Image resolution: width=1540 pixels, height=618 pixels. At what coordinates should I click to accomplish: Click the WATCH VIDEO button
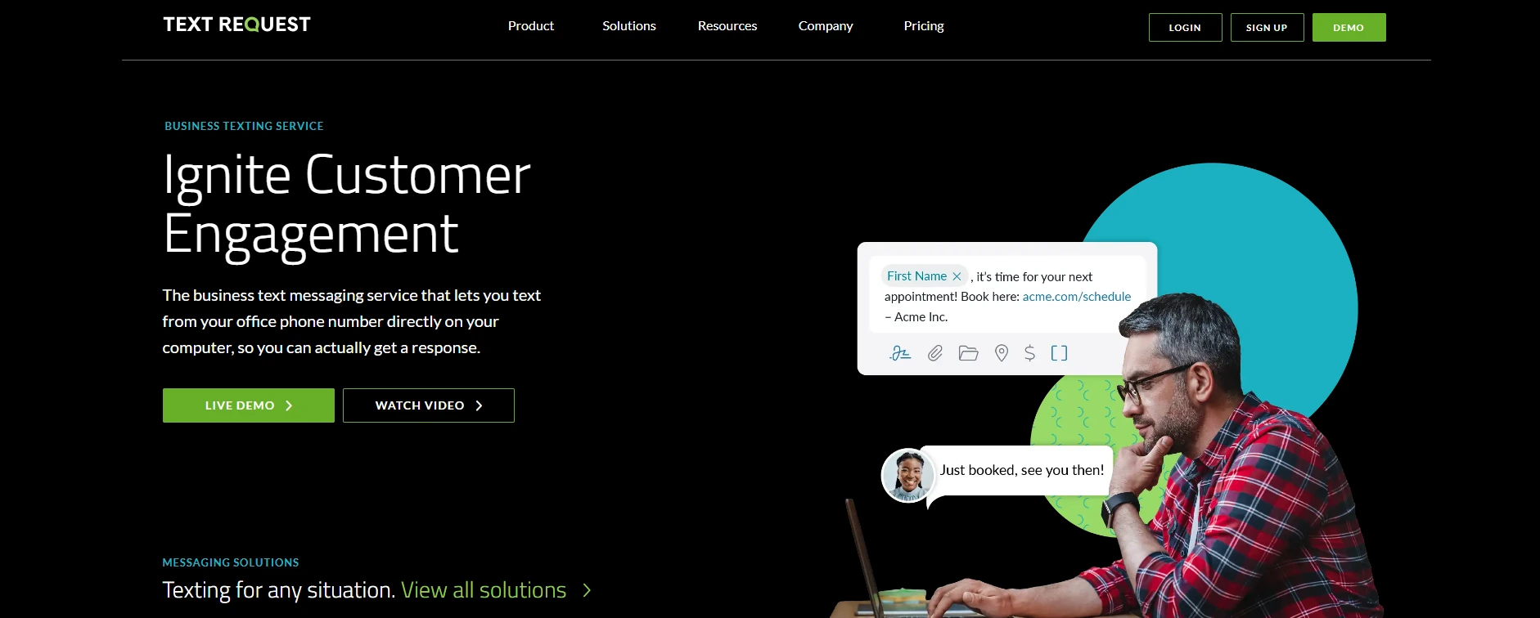click(429, 405)
